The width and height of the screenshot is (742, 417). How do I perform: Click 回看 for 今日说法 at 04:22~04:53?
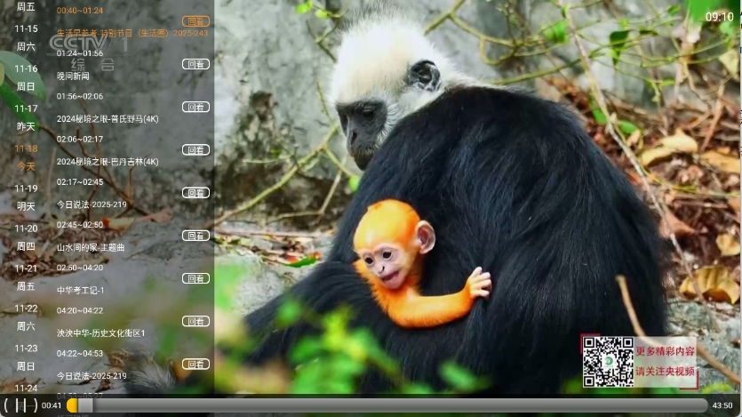[x=195, y=364]
